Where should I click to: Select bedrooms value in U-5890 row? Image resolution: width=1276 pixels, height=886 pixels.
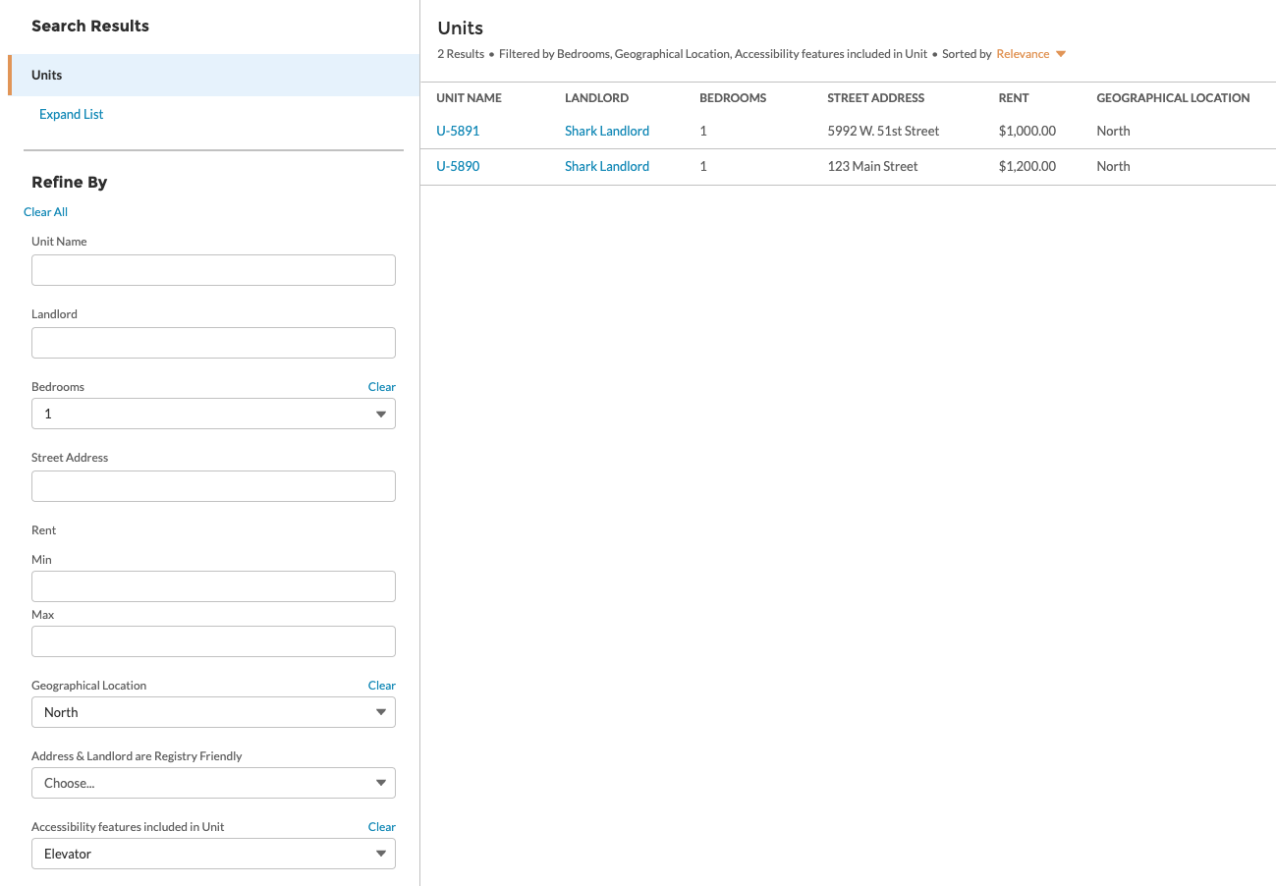[x=703, y=166]
